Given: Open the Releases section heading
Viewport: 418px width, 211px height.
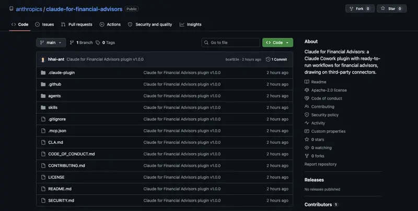Looking at the screenshot, I should coord(314,180).
